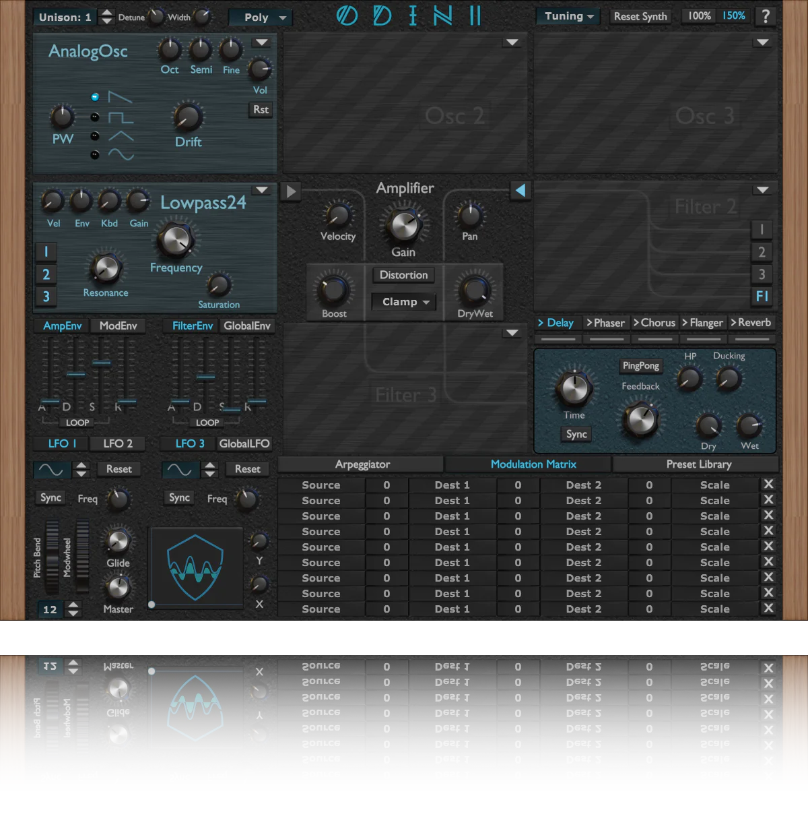This screenshot has width=808, height=833.
Task: Open the Preset Library tab
Action: [698, 464]
